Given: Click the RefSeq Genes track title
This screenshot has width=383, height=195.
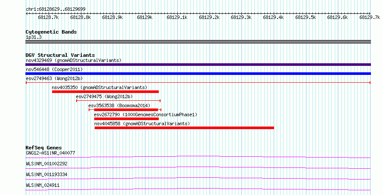Looking at the screenshot, I should tap(43, 148).
